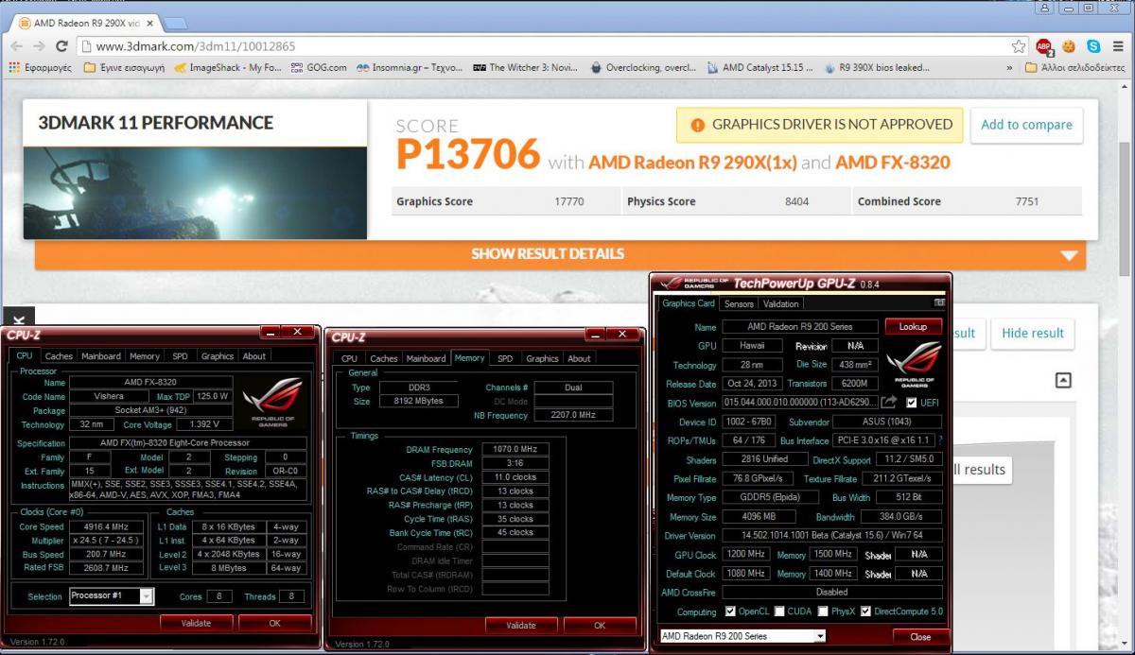Open the ImageShack bookmark

(x=228, y=68)
